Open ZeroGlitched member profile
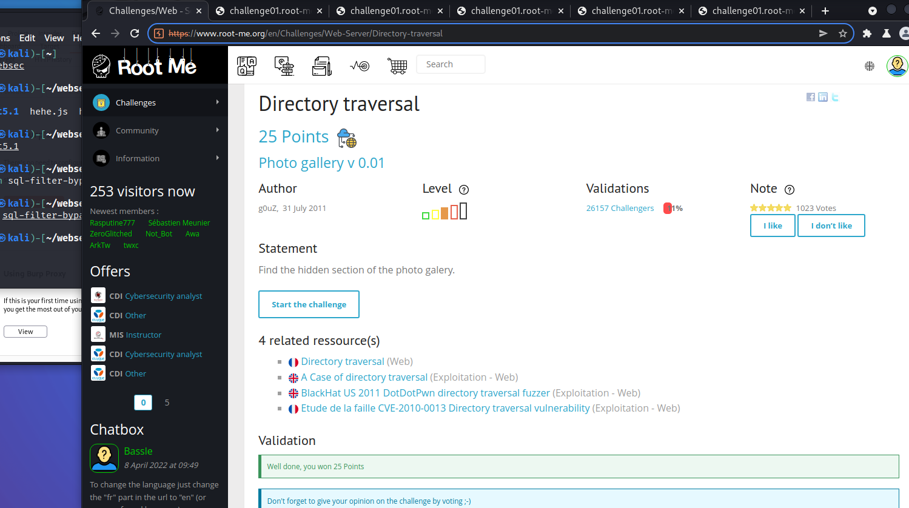This screenshot has height=508, width=909. click(x=111, y=234)
